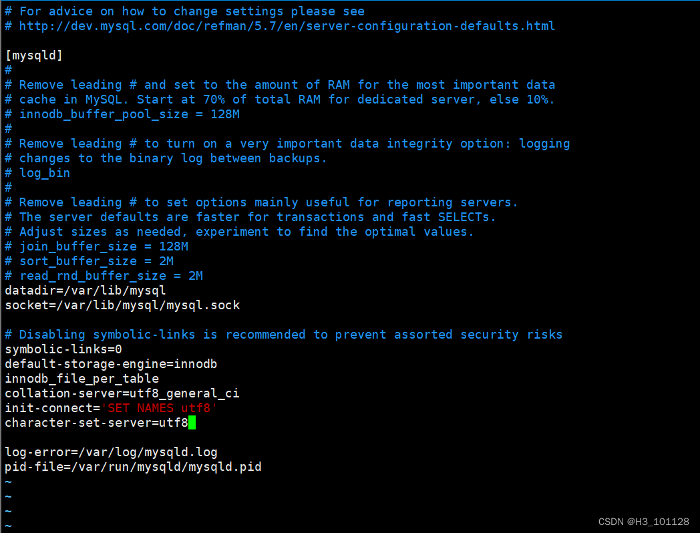This screenshot has width=700, height=533.
Task: Click the innodb_buffer_pool_size = 128M comment
Action: pyautogui.click(x=122, y=114)
